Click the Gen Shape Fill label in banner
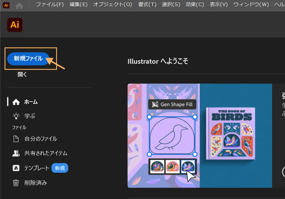Screen dimensions: 285x199 point(172,104)
